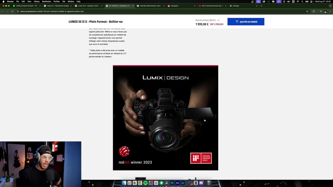Switch to lumix s1ii Recherche Google tab
333x187 pixels.
click(x=58, y=6)
